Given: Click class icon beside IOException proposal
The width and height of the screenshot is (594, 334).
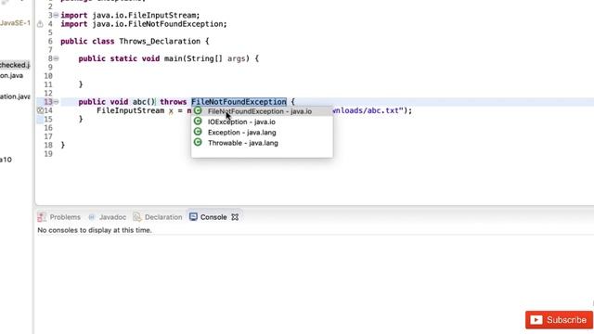Looking at the screenshot, I should coord(198,122).
